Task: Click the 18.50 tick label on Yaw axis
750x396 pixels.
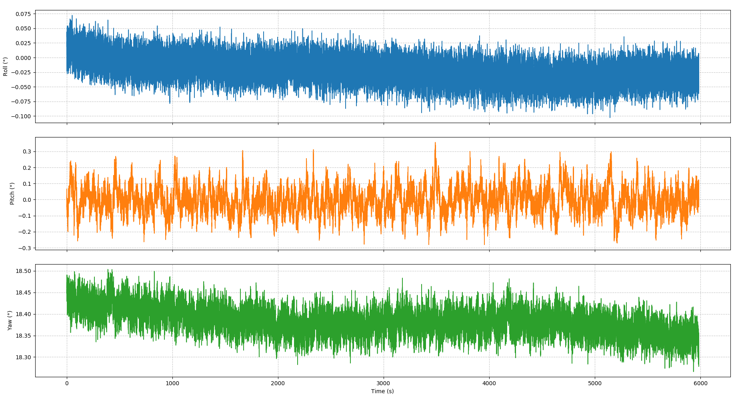Action: [x=23, y=271]
